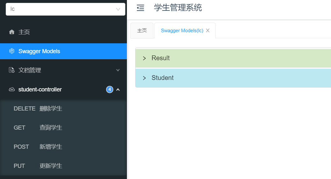The image size is (331, 179).
Task: Open the 文档管理 sidebar menu
Action: pyautogui.click(x=63, y=70)
